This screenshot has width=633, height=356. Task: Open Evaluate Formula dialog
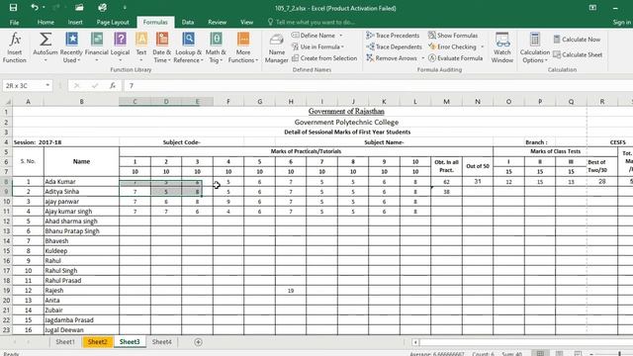tap(455, 58)
